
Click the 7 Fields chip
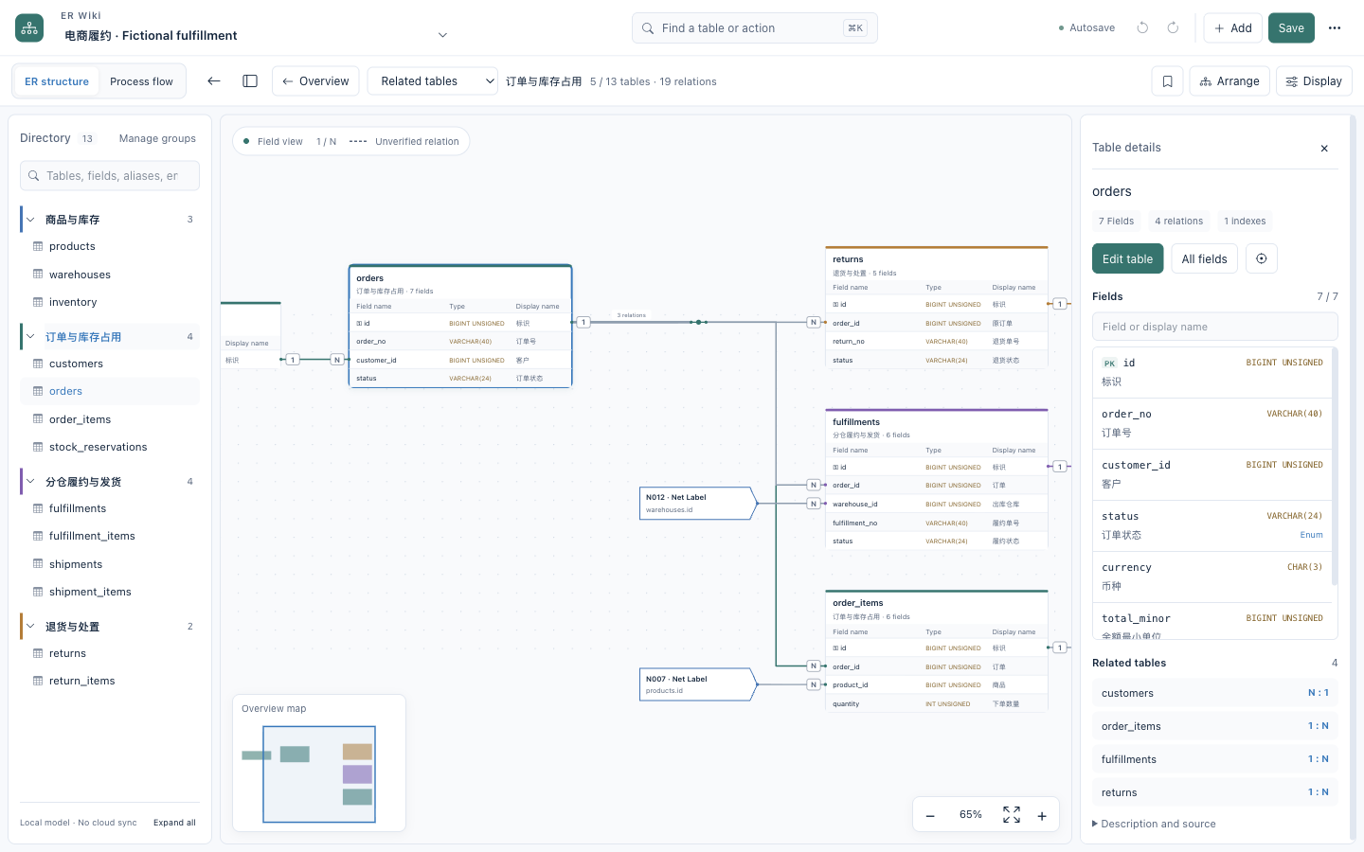click(1116, 222)
